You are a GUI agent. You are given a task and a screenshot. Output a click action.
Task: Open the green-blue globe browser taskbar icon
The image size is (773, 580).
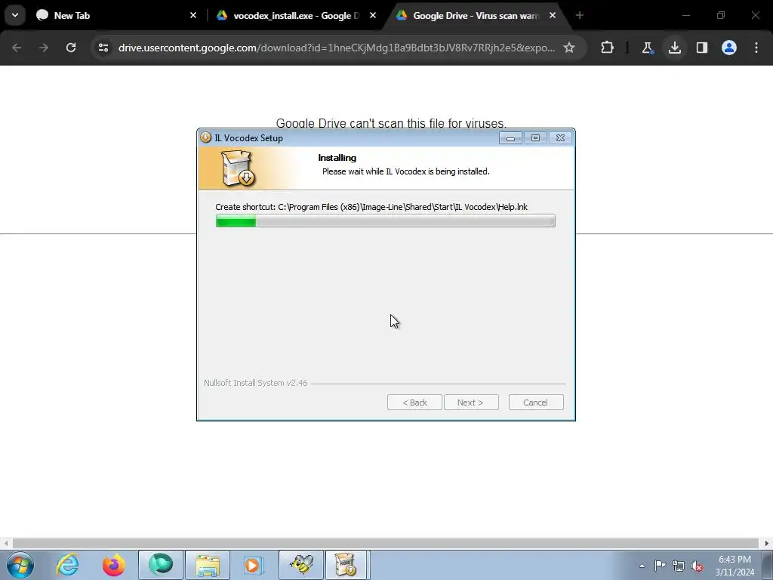[x=161, y=565]
